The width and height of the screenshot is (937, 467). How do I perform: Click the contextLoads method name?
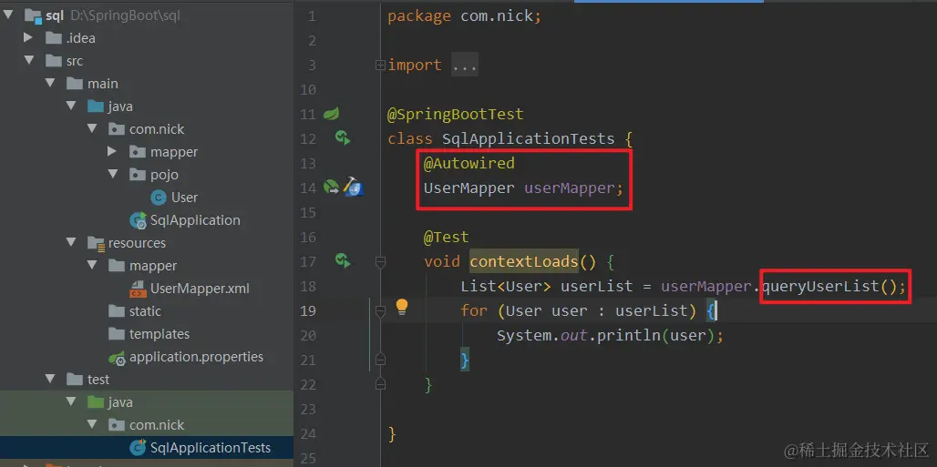[523, 261]
